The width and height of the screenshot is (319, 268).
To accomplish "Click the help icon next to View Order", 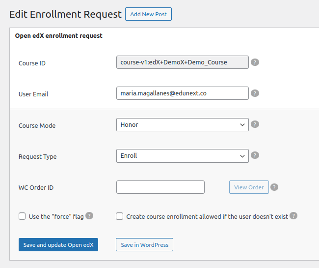I will pyautogui.click(x=274, y=187).
